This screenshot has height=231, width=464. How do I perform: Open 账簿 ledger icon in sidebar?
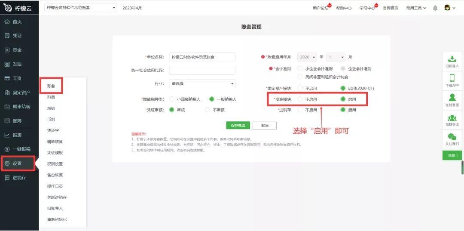[7, 121]
